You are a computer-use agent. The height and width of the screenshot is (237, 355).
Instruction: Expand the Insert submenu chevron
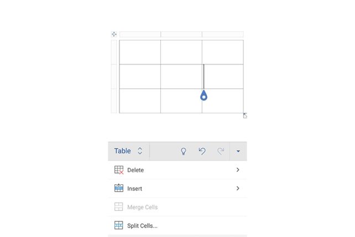pos(238,188)
